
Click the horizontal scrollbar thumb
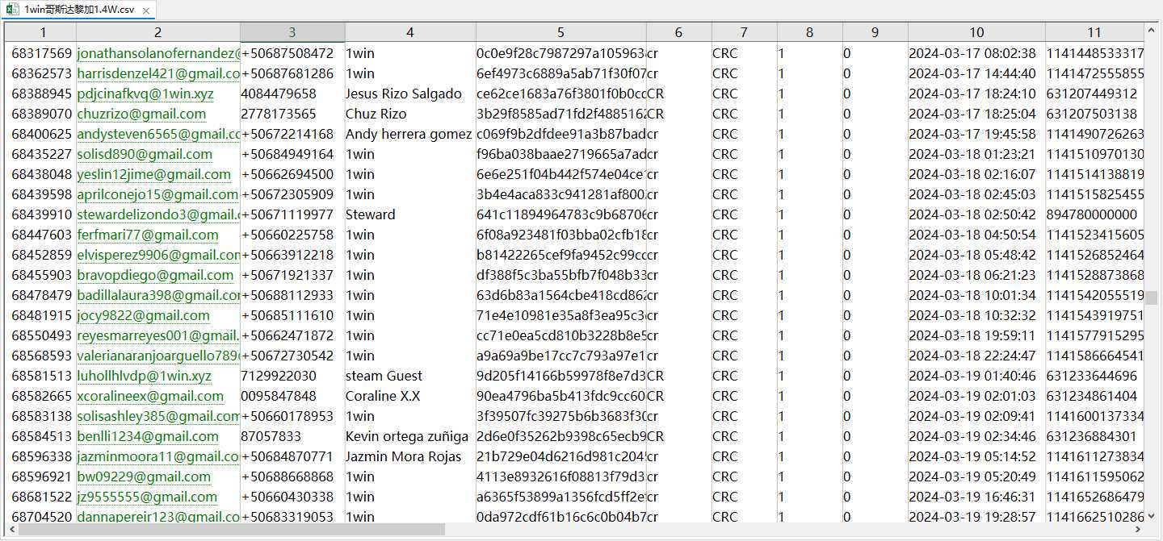(232, 530)
